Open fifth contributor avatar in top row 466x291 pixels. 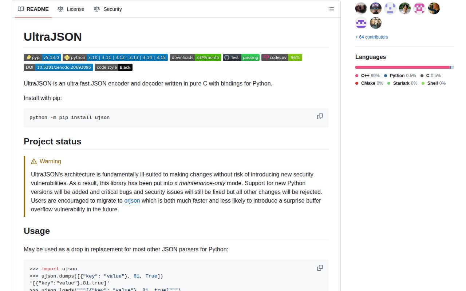coord(419,8)
